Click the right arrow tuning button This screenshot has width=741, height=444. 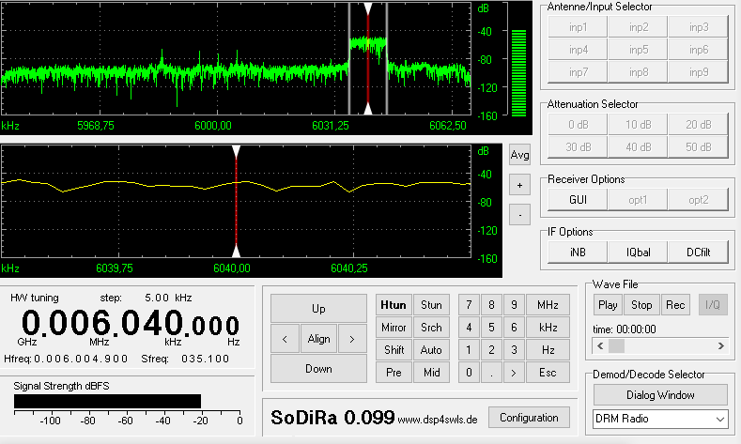pos(351,339)
